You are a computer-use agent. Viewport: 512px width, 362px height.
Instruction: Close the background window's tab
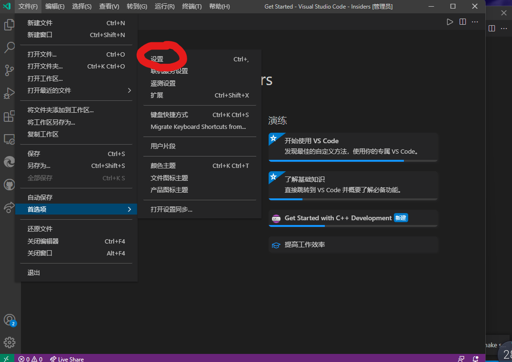coord(504,13)
